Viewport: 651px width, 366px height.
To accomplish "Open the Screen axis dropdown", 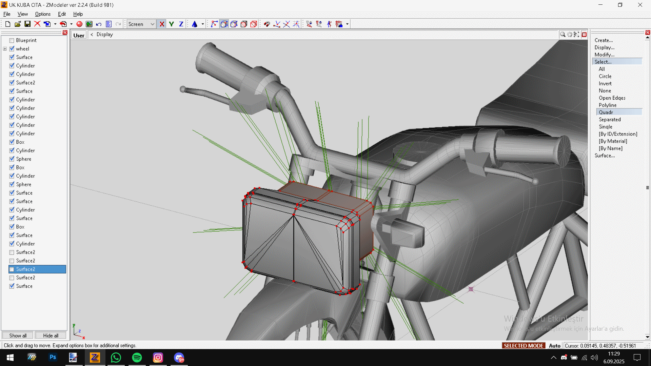I will tap(152, 24).
